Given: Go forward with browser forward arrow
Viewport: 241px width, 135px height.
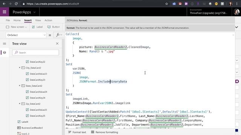Looking at the screenshot, I should (10, 4).
